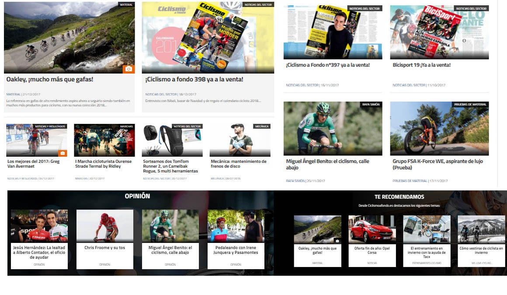Open the OPINIÓN section heading

click(137, 196)
